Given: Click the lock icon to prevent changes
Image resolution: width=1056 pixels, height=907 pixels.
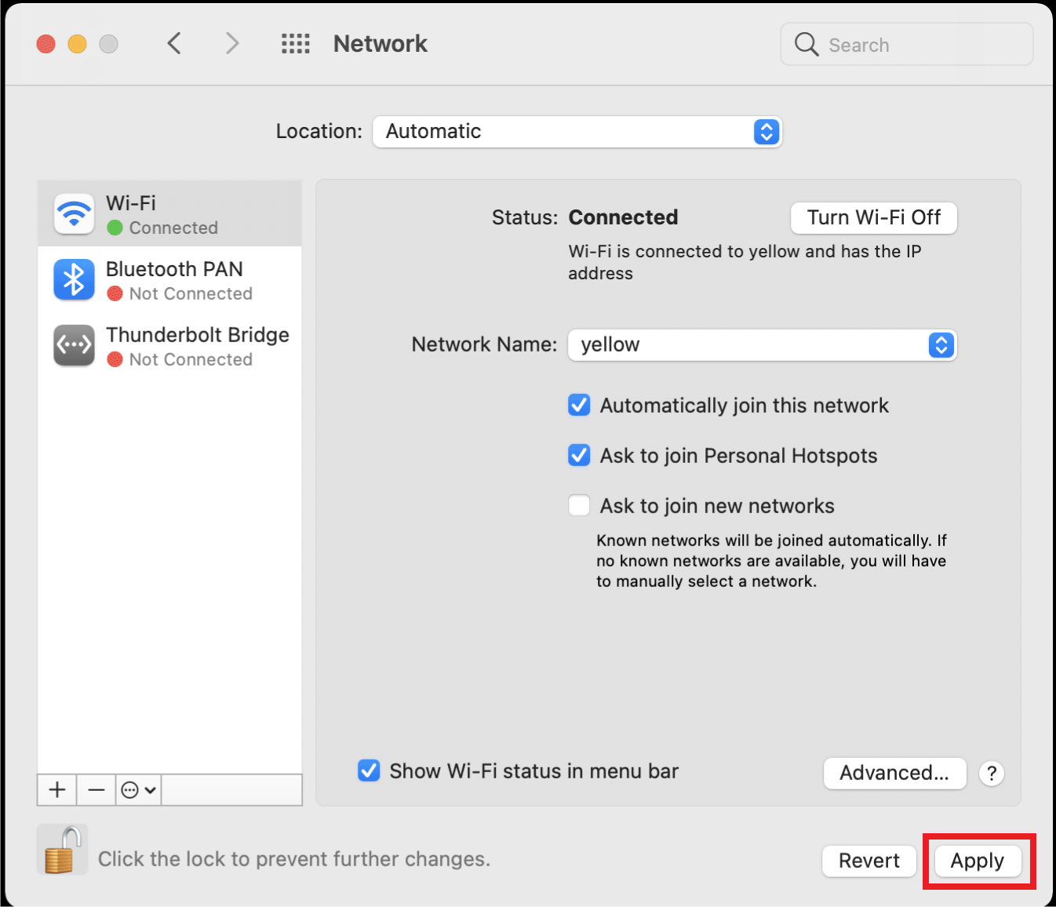Looking at the screenshot, I should [61, 851].
